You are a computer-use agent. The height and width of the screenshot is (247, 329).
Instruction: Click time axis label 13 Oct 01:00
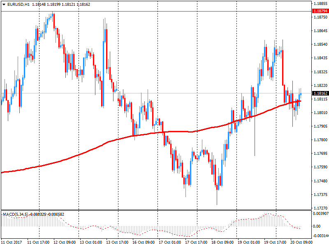click(91, 242)
